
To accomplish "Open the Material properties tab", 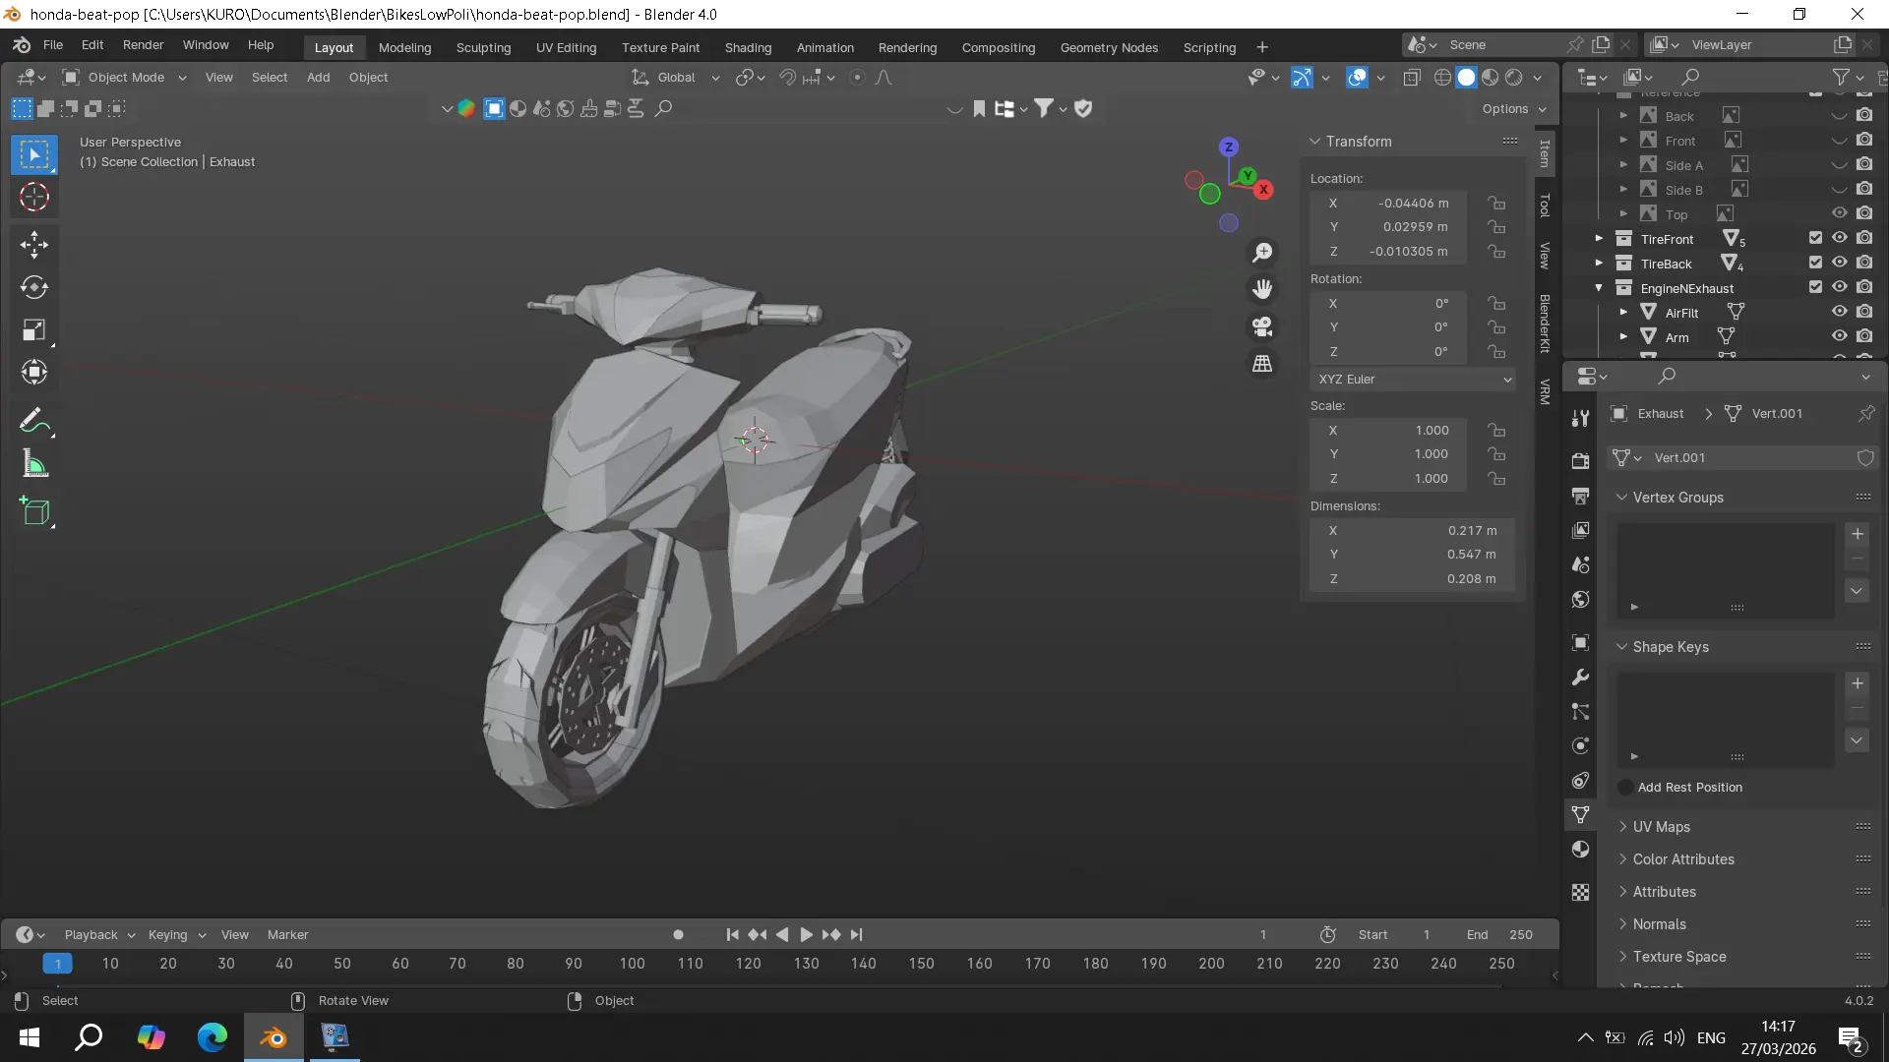I will 1580,850.
